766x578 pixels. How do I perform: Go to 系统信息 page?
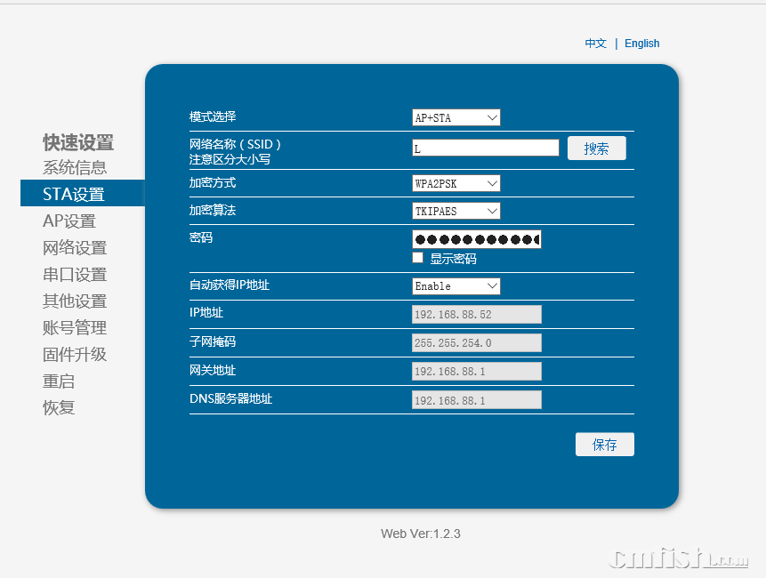[x=75, y=167]
